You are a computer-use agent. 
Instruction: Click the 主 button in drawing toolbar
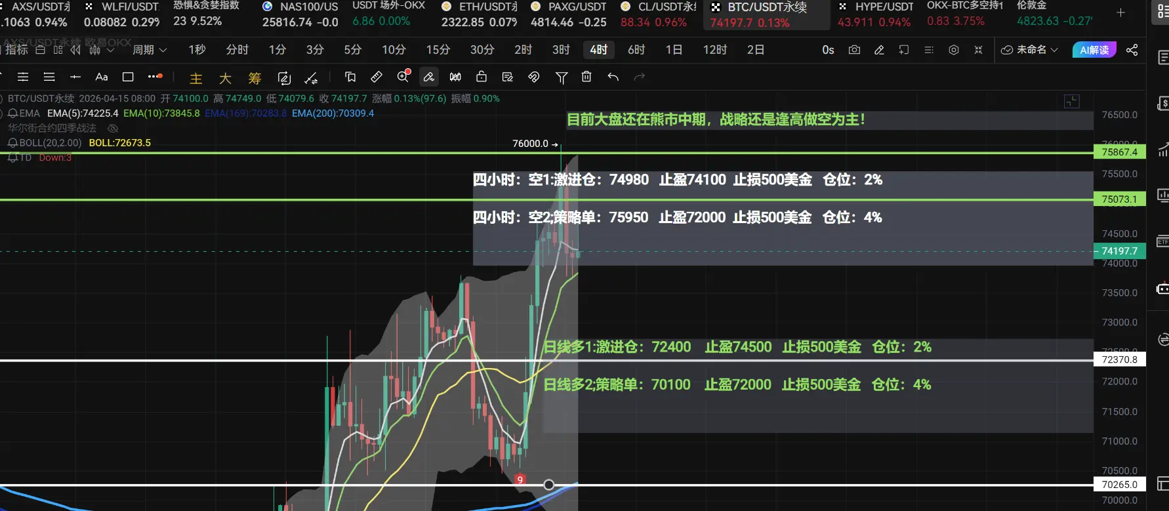click(195, 79)
